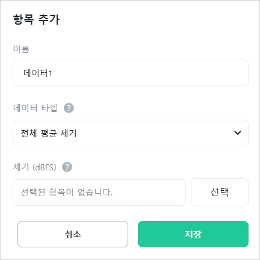Viewport: 260px width, 260px height.
Task: Click the green 저장 button
Action: click(193, 234)
